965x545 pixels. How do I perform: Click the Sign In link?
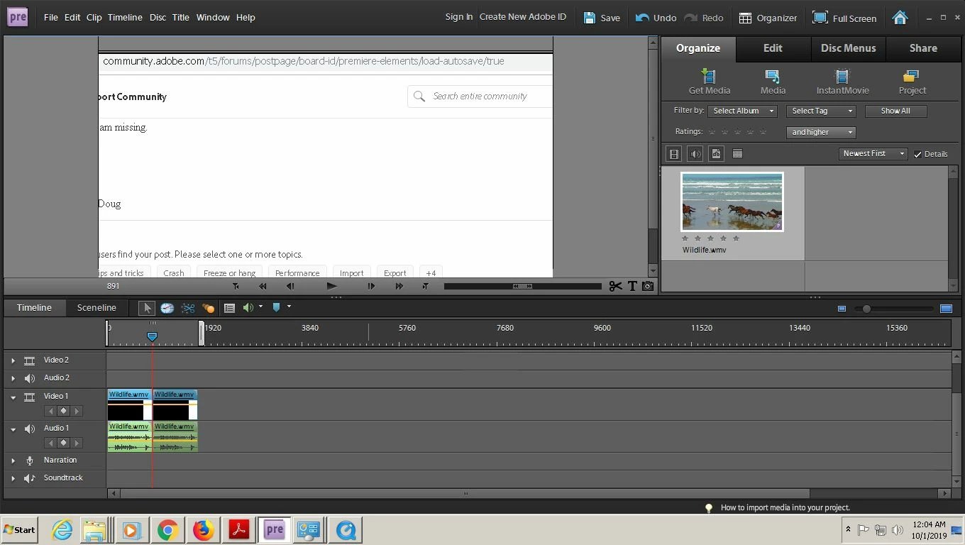point(458,17)
